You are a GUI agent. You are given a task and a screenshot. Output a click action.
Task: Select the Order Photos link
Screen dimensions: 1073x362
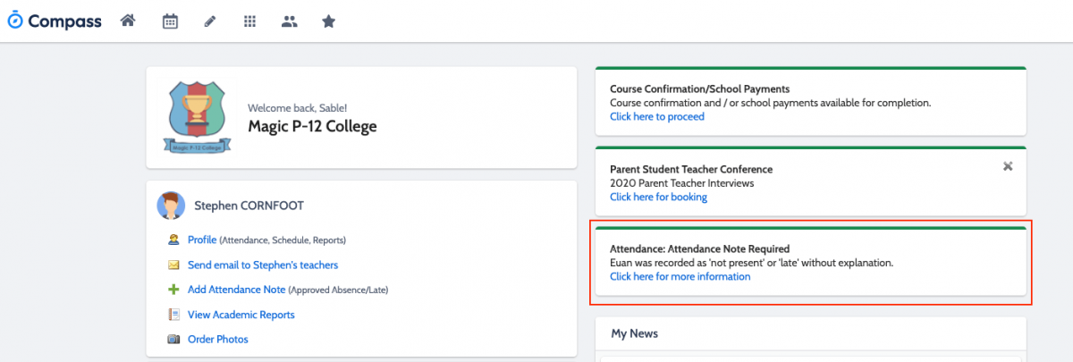[218, 340]
